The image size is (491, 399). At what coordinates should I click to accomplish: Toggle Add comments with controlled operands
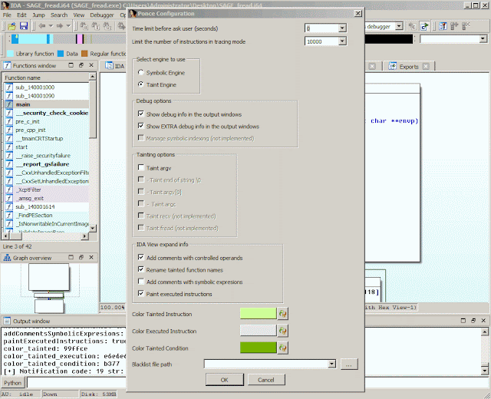141,257
